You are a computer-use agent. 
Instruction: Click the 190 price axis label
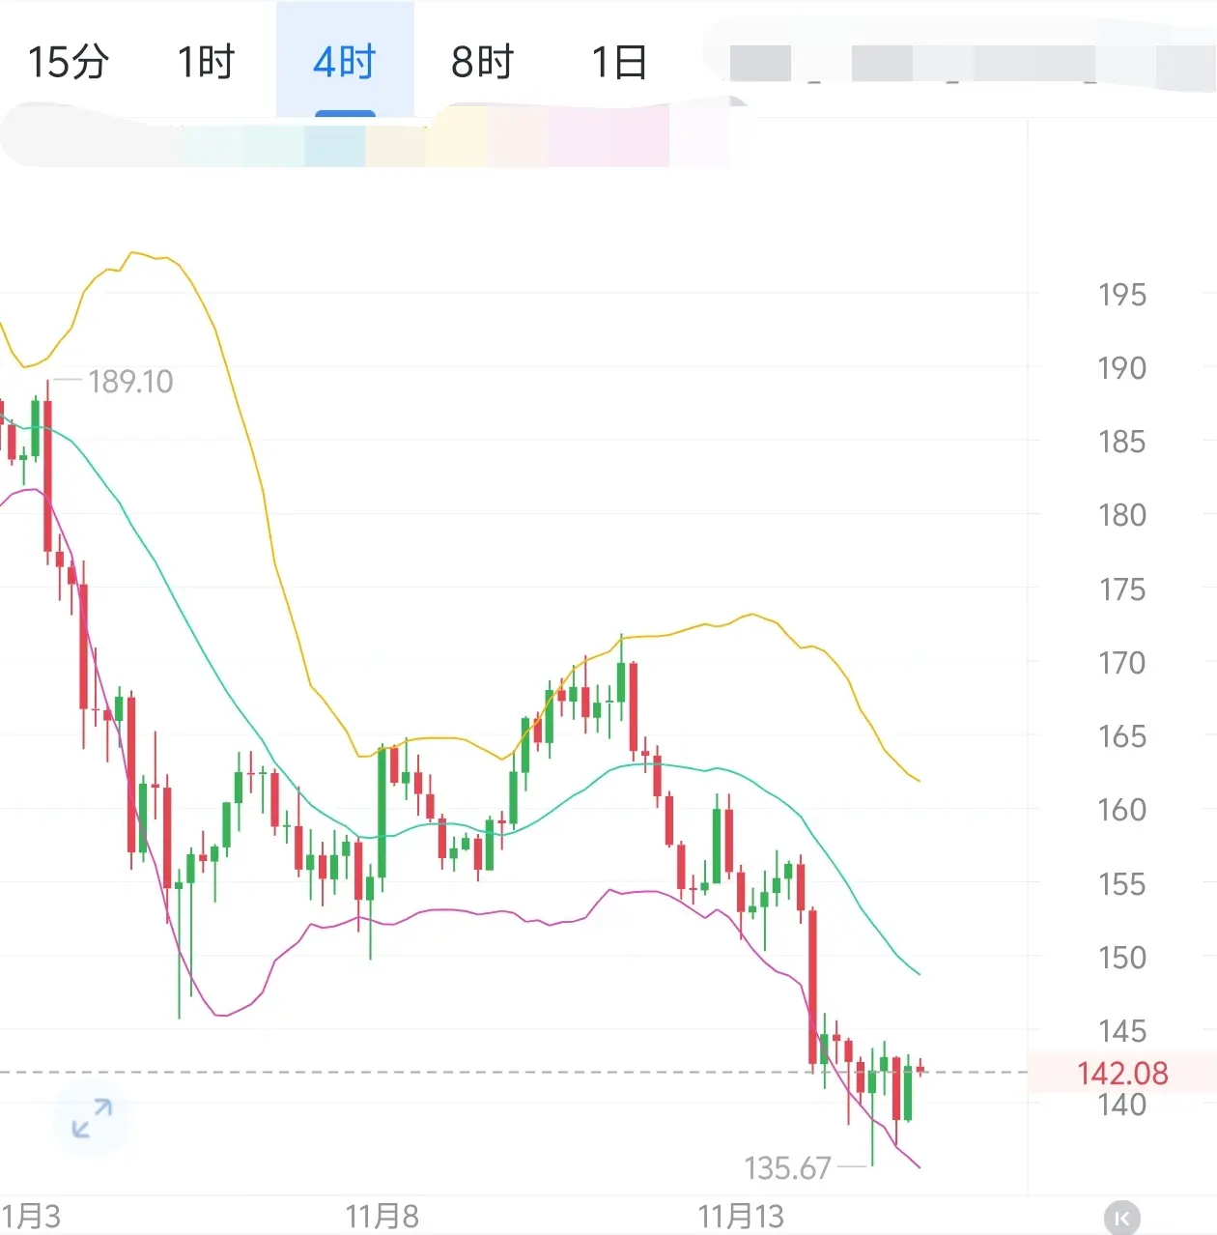(1121, 368)
